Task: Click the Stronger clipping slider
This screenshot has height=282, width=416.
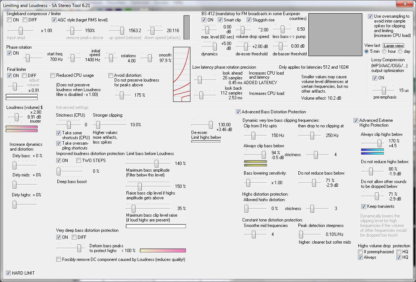Action: [110, 124]
